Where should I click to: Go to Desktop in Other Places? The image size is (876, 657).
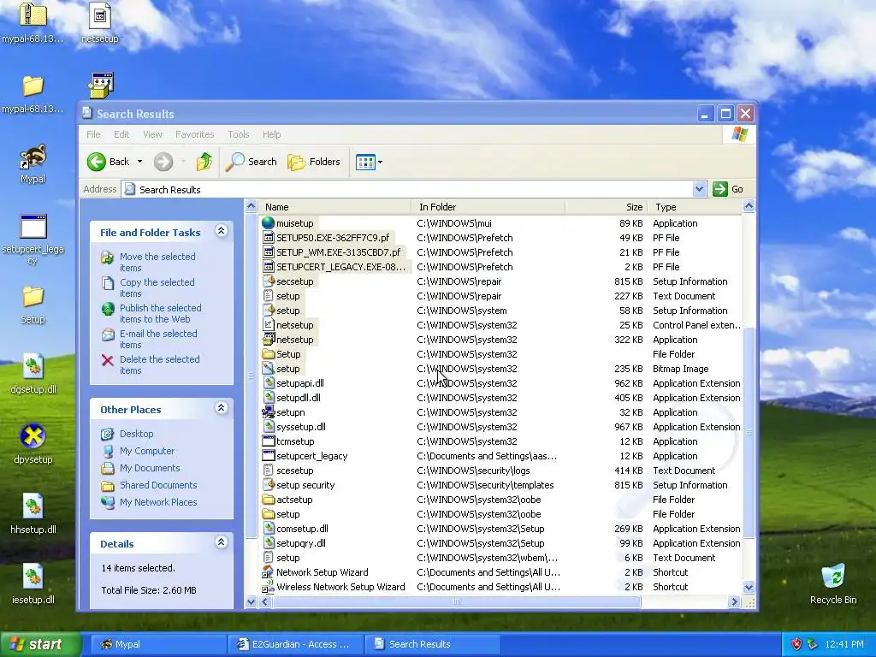pyautogui.click(x=136, y=434)
